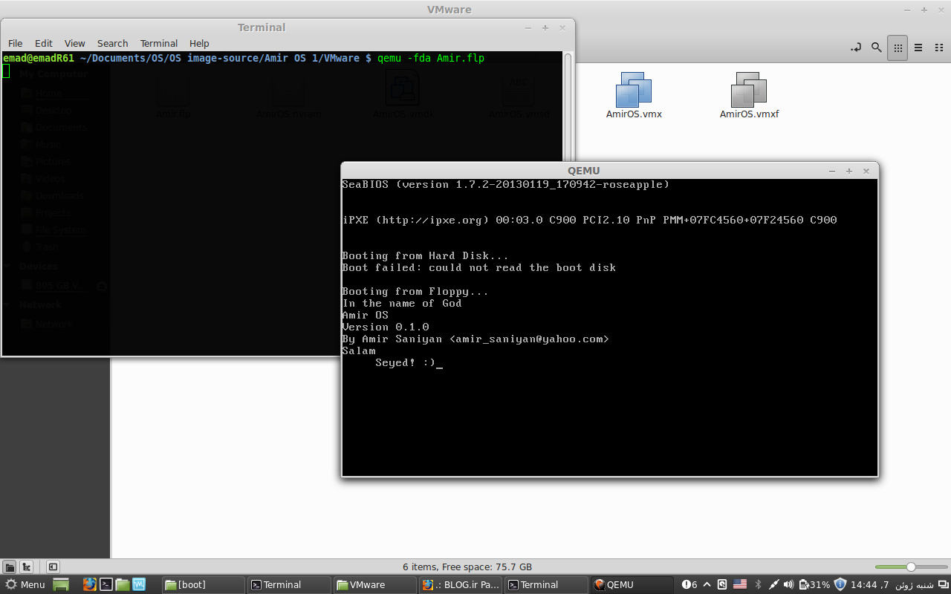
Task: Adjust the file manager zoom slider
Action: 911,567
